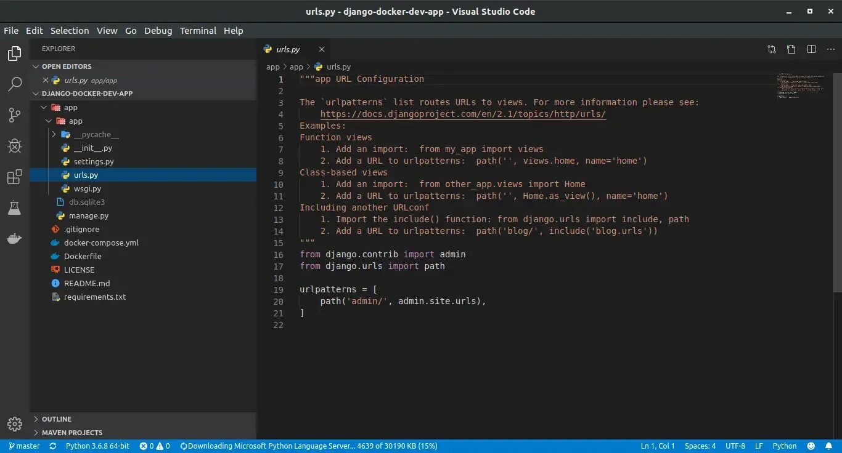842x453 pixels.
Task: Open the Edit menu
Action: 35,31
